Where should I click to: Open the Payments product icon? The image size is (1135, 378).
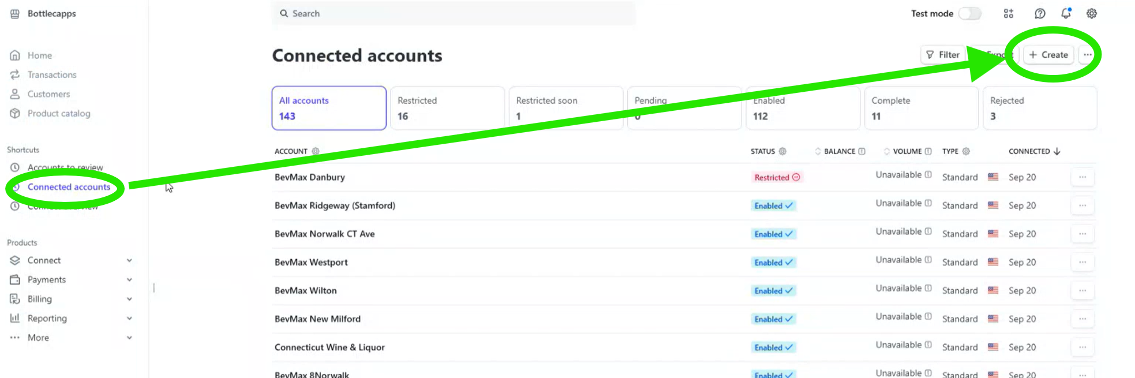click(x=15, y=279)
